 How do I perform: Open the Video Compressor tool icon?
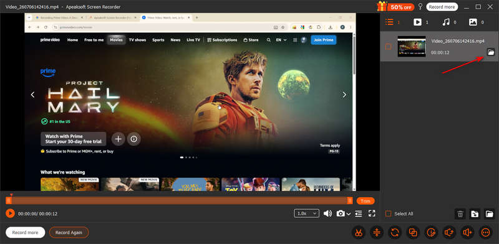tap(377, 233)
